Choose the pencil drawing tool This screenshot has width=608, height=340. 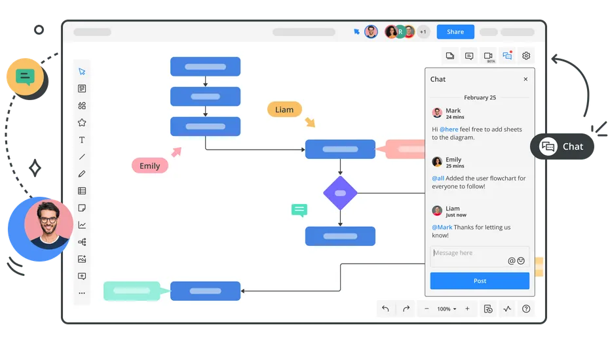point(82,174)
